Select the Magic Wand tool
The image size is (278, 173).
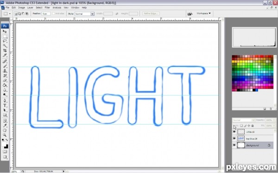pyautogui.click(x=5, y=46)
